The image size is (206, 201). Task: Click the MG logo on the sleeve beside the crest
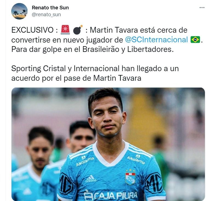[154, 183]
